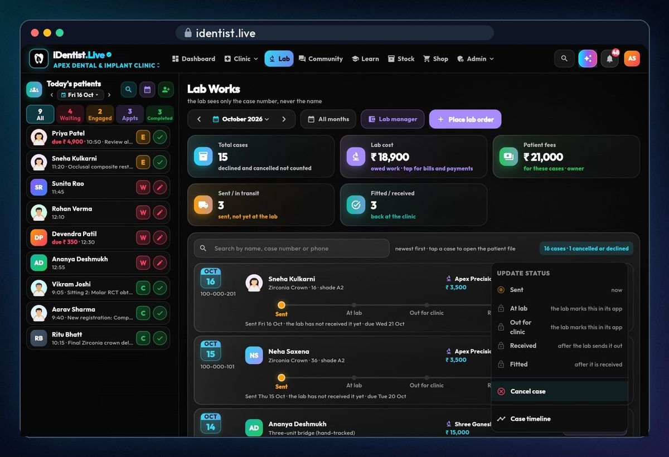The image size is (669, 457).
Task: Click the checkmark for Aarav Sharma
Action: coord(160,313)
